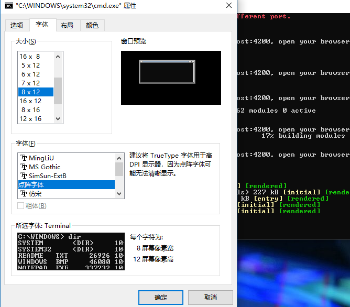Click red 'fferent port.' text in console

[x=264, y=16]
